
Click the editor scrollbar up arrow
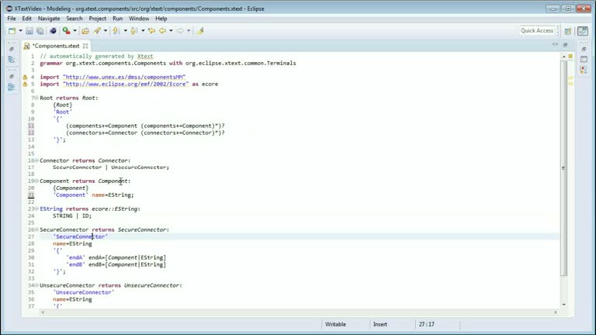coord(563,56)
